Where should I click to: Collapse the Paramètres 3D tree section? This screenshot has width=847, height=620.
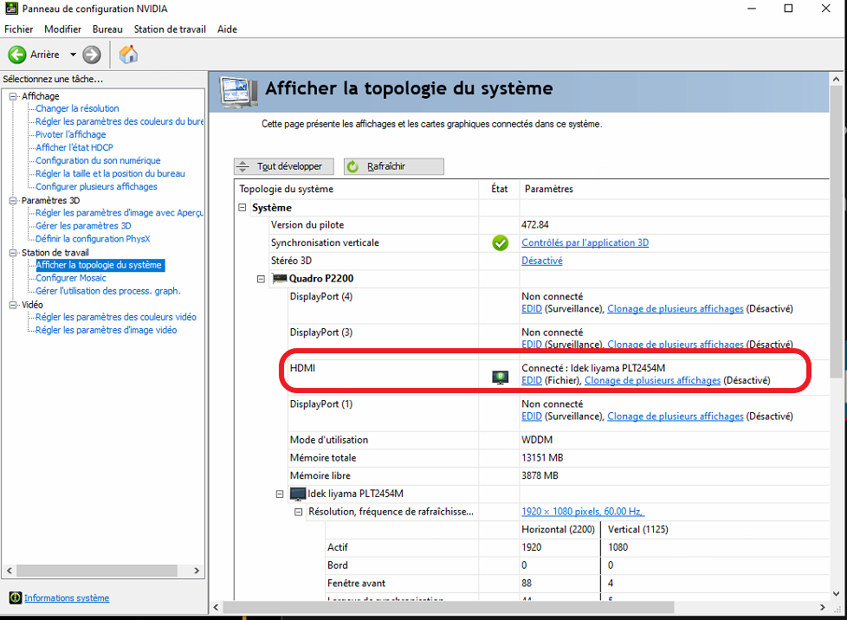[x=13, y=200]
